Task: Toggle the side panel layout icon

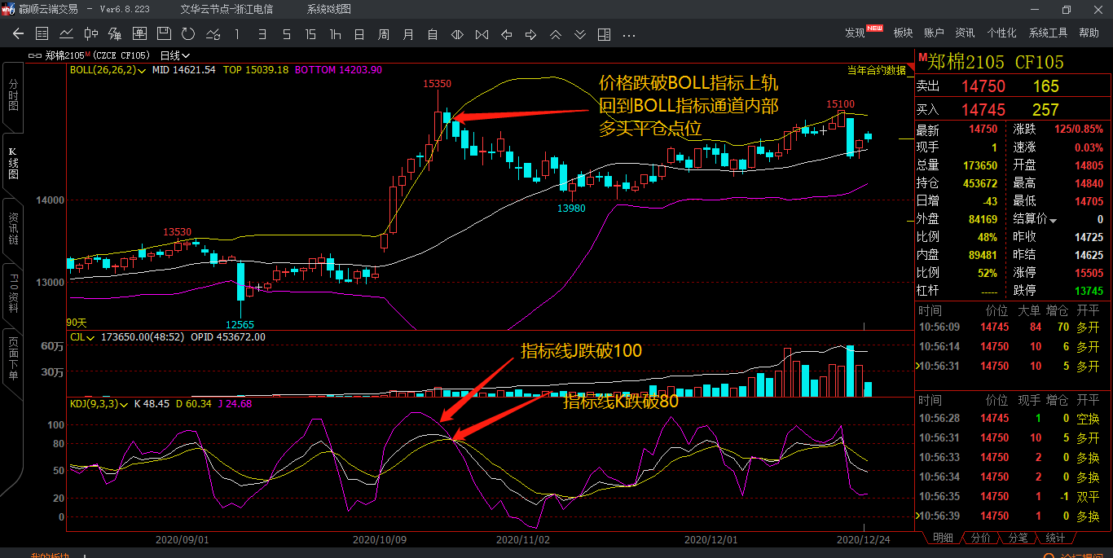Action: point(604,34)
